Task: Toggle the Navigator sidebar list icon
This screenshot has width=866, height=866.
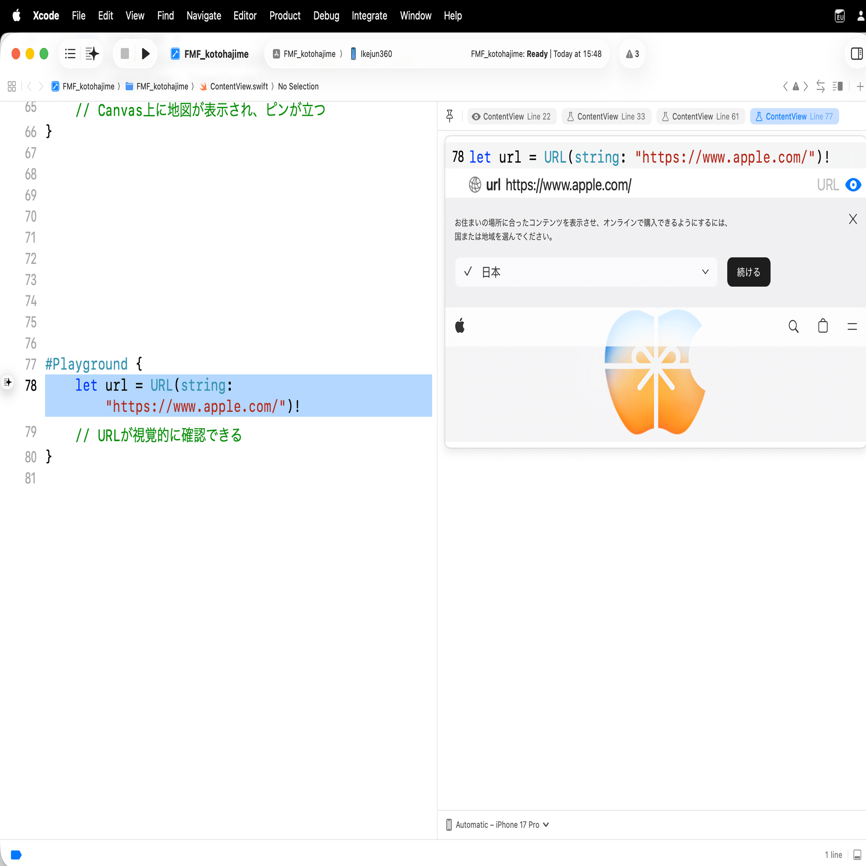Action: [x=70, y=53]
